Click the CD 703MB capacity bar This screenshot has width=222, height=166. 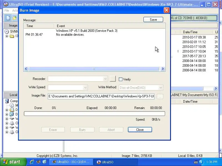coord(193,18)
